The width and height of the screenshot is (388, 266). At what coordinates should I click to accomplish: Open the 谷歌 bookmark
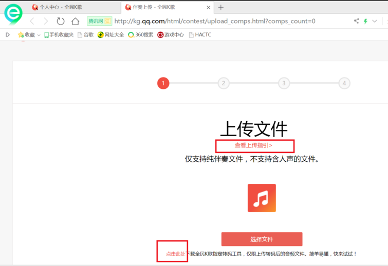click(x=86, y=35)
